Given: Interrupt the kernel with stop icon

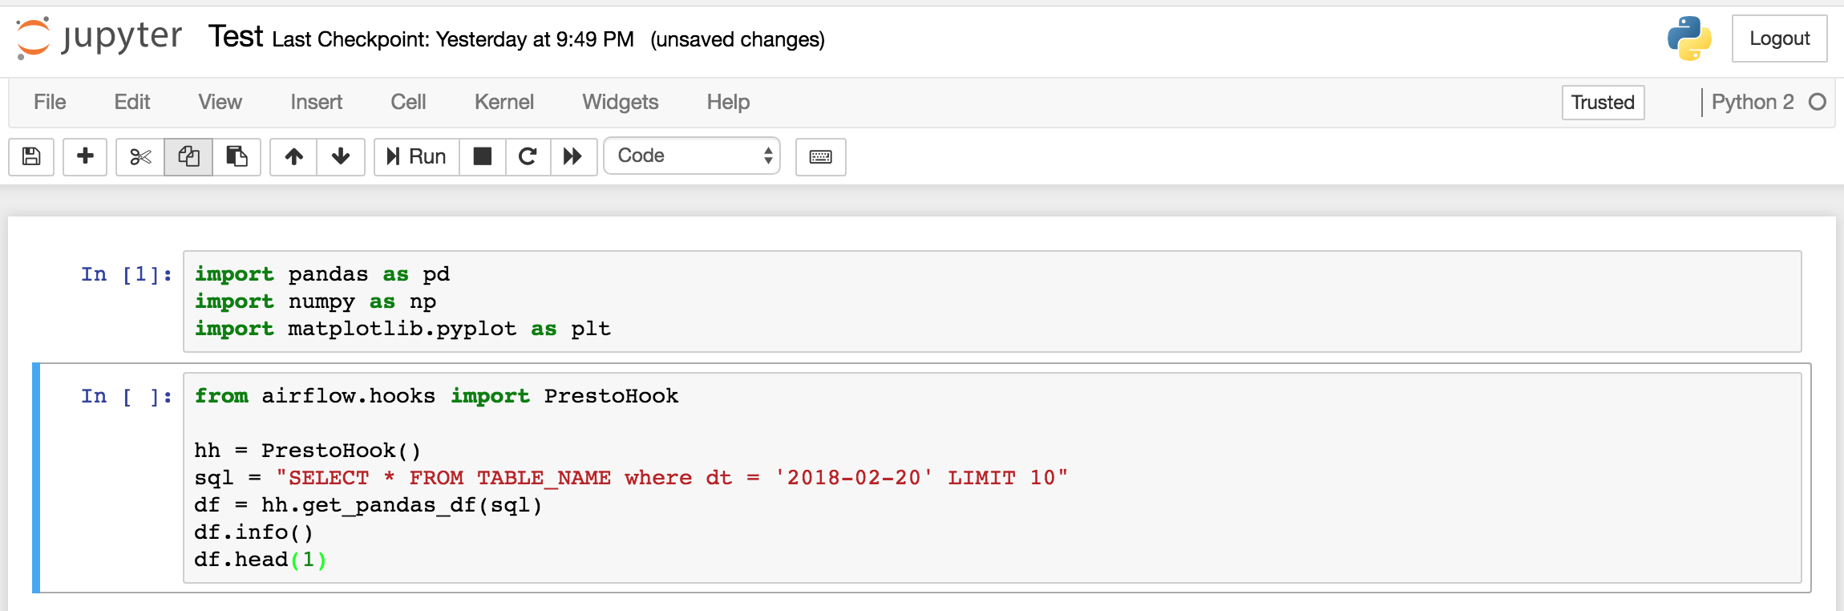Looking at the screenshot, I should click(483, 156).
